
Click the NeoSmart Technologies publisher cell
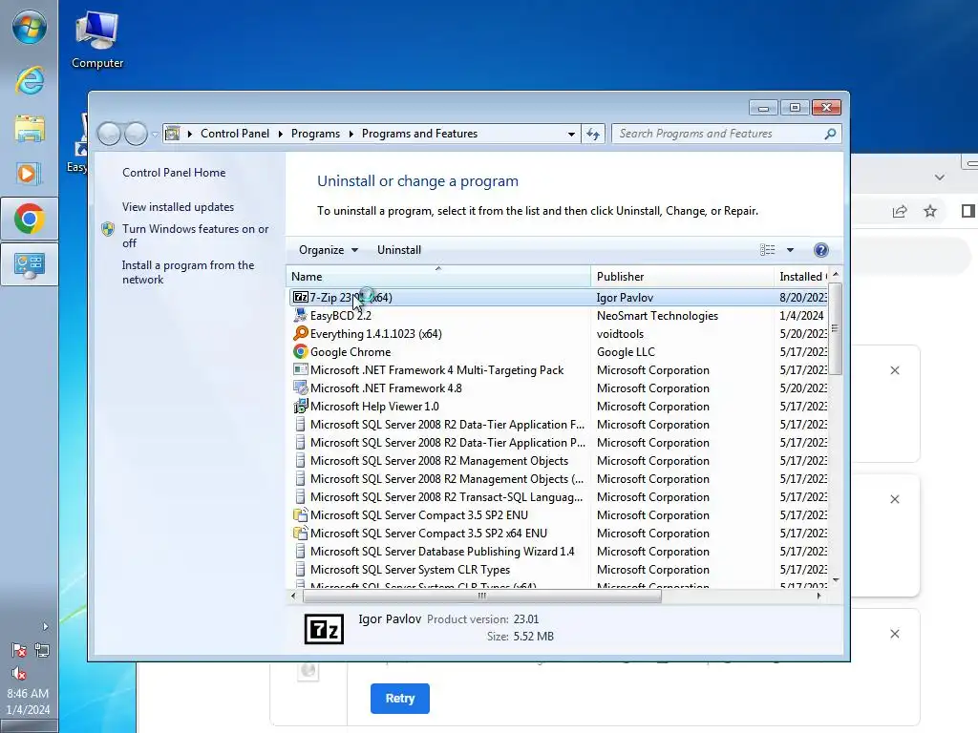point(657,315)
